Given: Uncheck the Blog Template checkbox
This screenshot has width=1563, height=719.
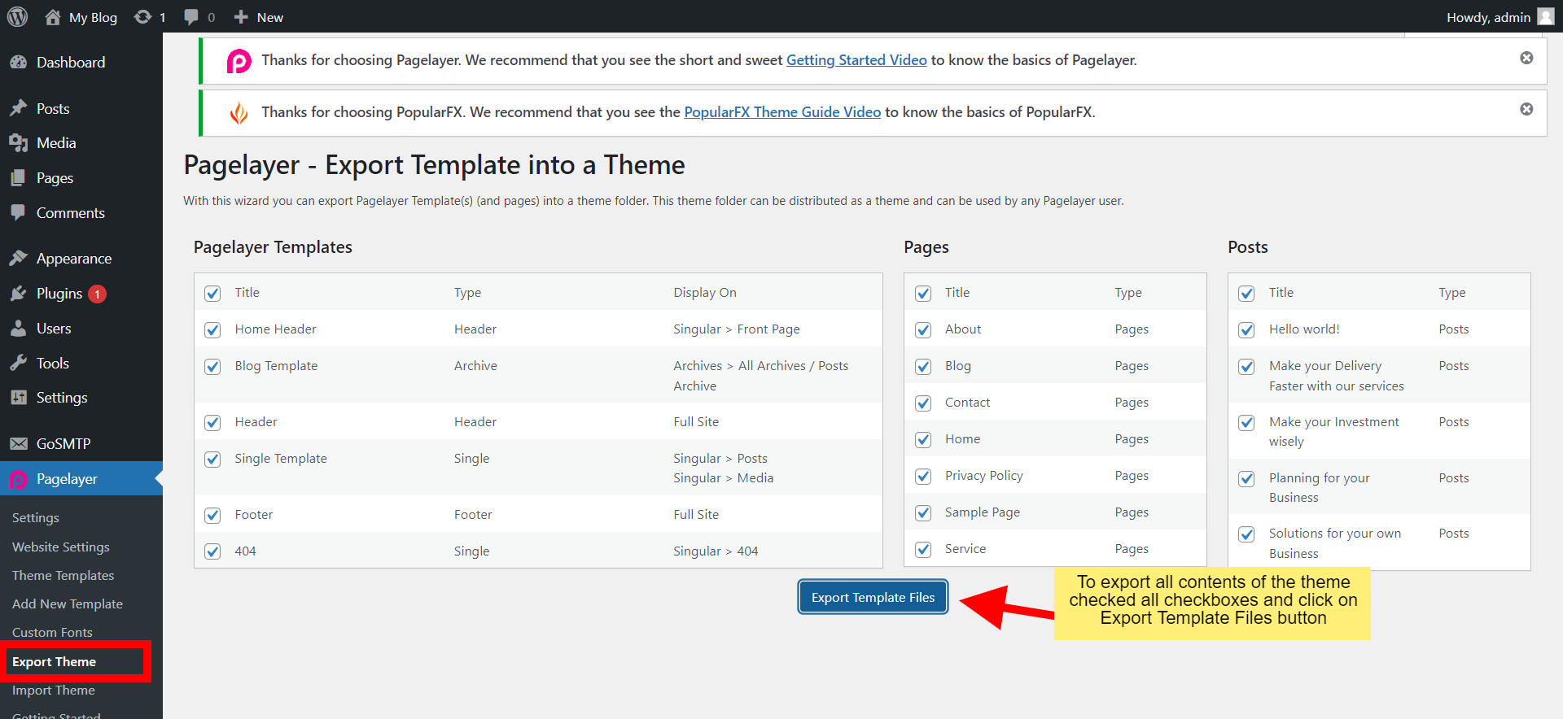Looking at the screenshot, I should [212, 367].
